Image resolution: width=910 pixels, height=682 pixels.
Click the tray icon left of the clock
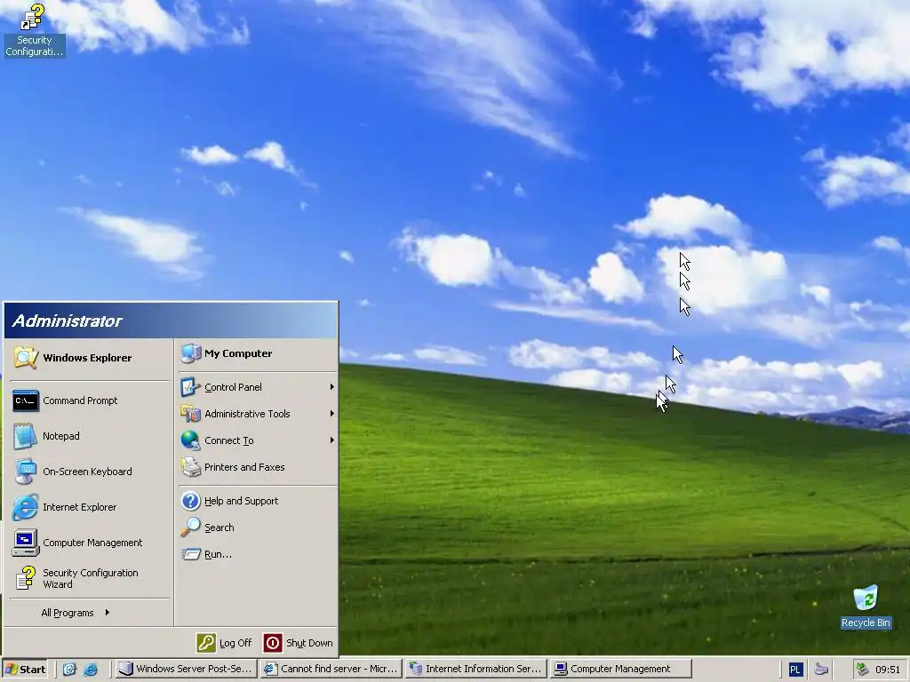(862, 670)
